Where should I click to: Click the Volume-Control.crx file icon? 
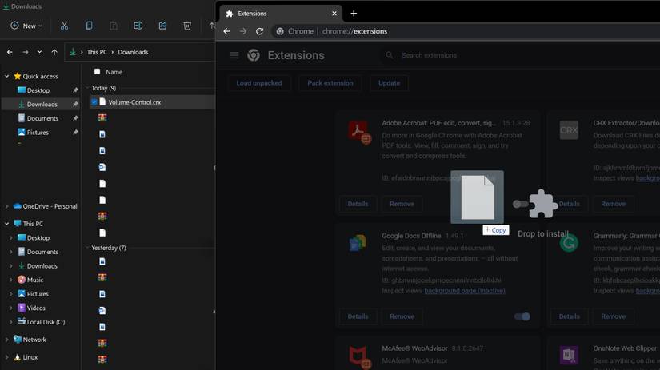(102, 102)
